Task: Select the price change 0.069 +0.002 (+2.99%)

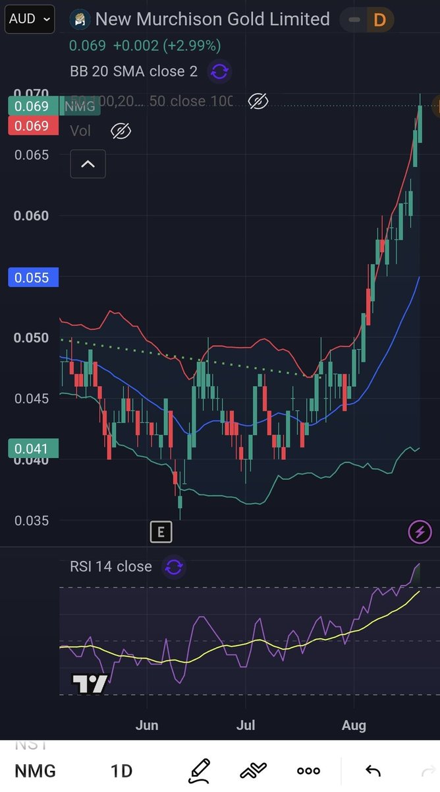Action: click(145, 46)
